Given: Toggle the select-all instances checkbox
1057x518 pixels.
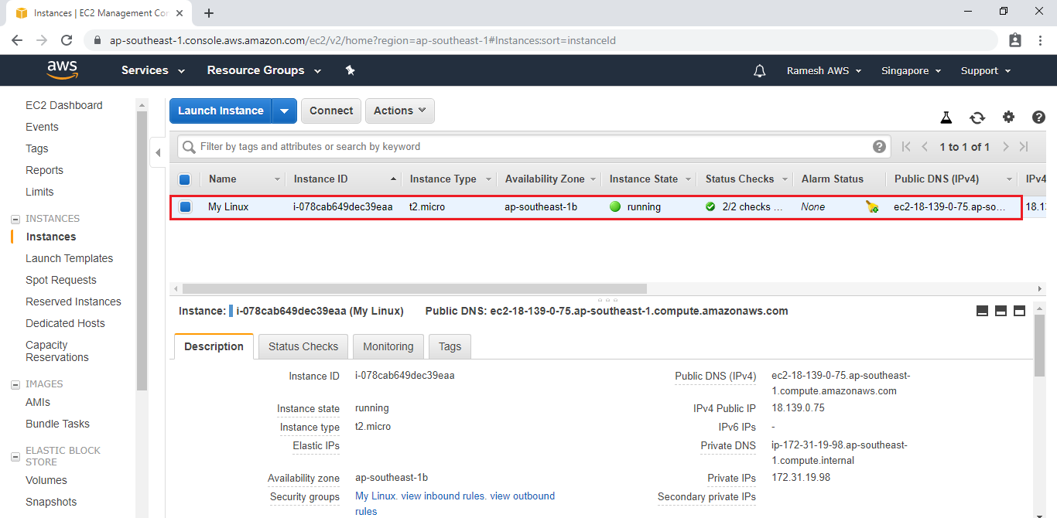Looking at the screenshot, I should tap(184, 179).
